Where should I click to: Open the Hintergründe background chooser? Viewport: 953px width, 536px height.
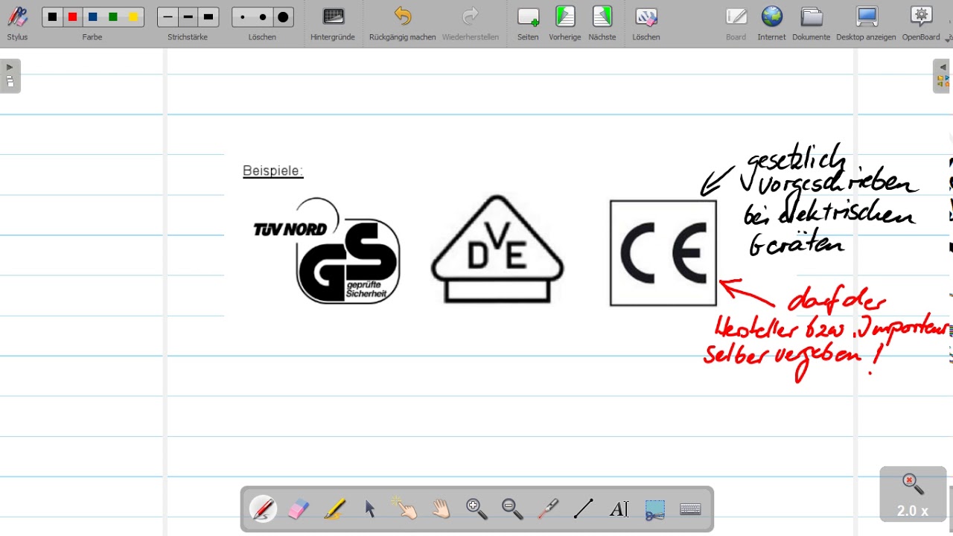click(333, 23)
